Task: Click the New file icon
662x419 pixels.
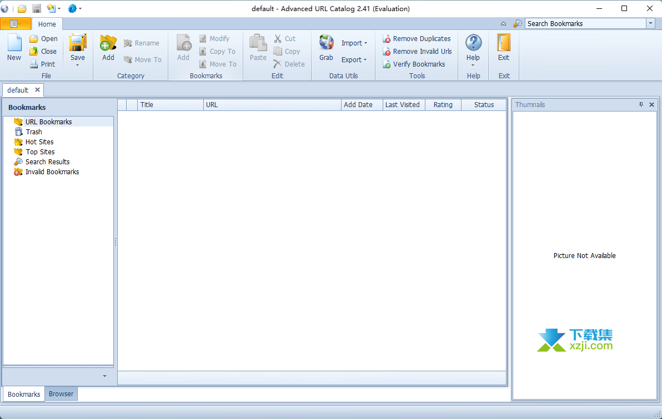Action: point(14,43)
